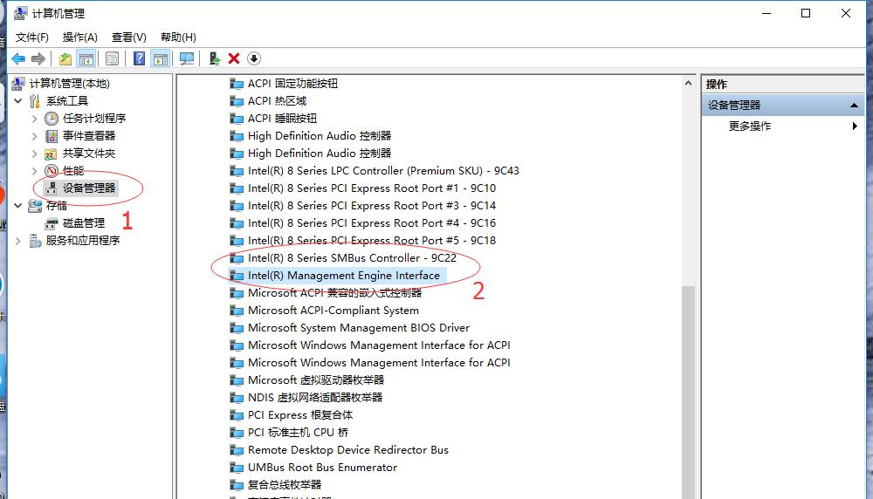Screen dimensions: 873x499
Task: Select 复合总线枚举器 device
Action: pyautogui.click(x=285, y=485)
